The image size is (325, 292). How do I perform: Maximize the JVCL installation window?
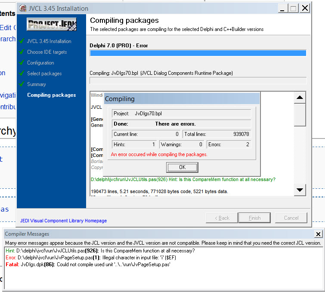click(293, 8)
